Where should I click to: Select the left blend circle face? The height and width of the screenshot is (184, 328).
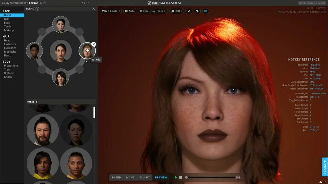tap(34, 51)
